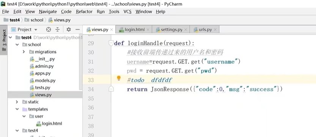Click the Collapse All icon in Project panel
The width and height of the screenshot is (316, 137).
[58, 30]
